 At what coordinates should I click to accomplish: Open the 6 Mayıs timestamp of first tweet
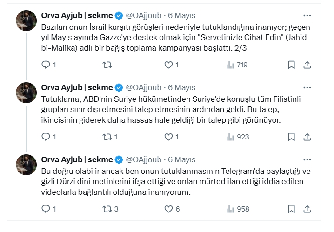tap(181, 15)
